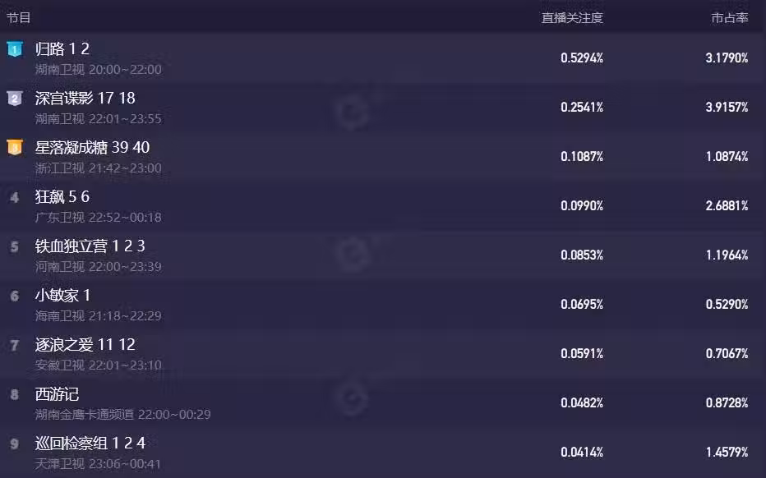This screenshot has width=766, height=478.
Task: Open the 西游记 program entry
Action: 57,394
